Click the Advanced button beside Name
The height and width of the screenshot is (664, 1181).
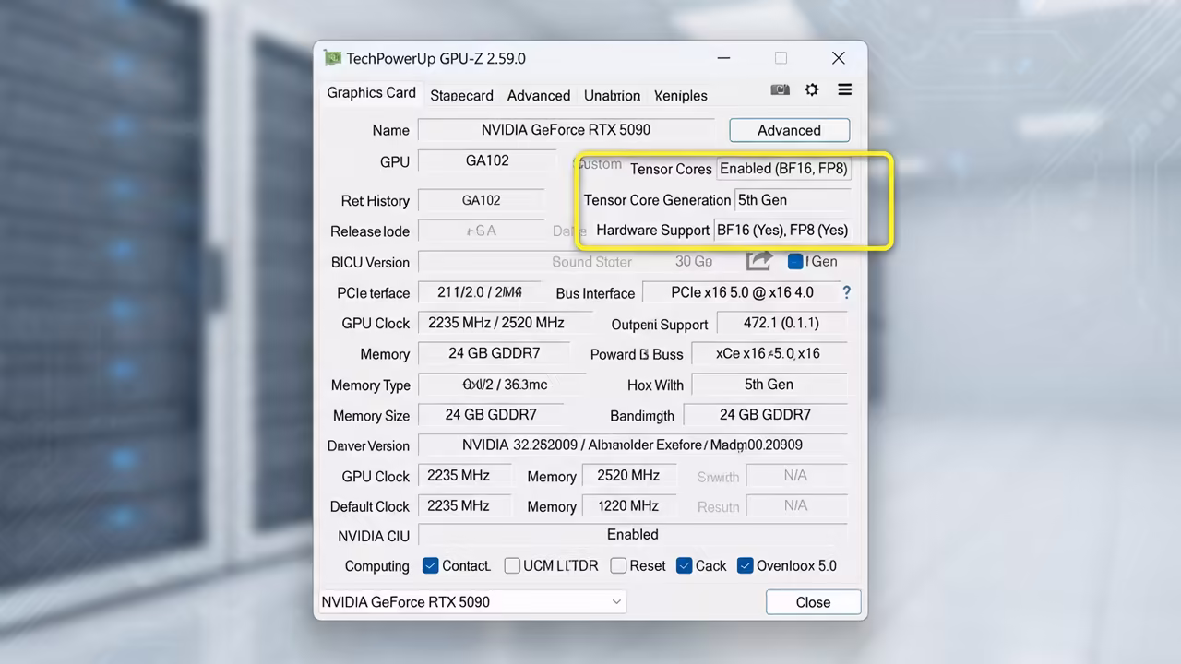click(x=789, y=130)
